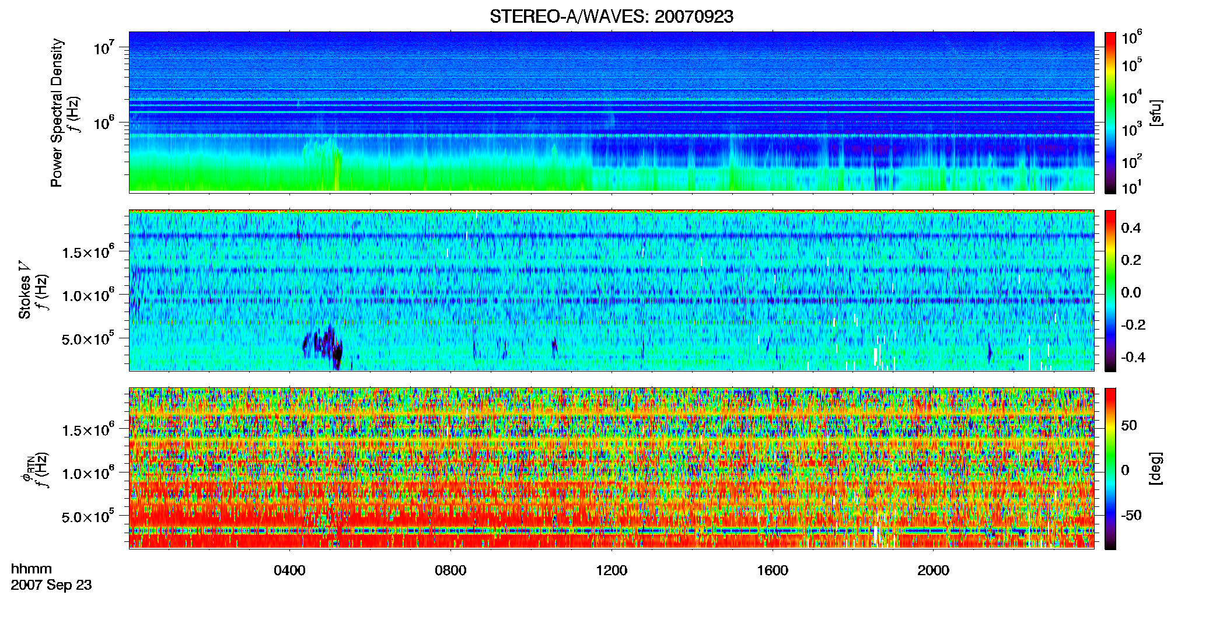Click the 0800 time tick label

tap(450, 570)
